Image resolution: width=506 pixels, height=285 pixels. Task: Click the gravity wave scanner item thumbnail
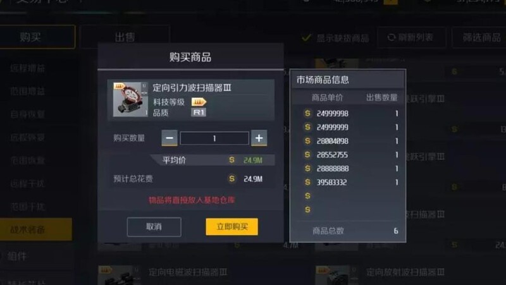130,99
